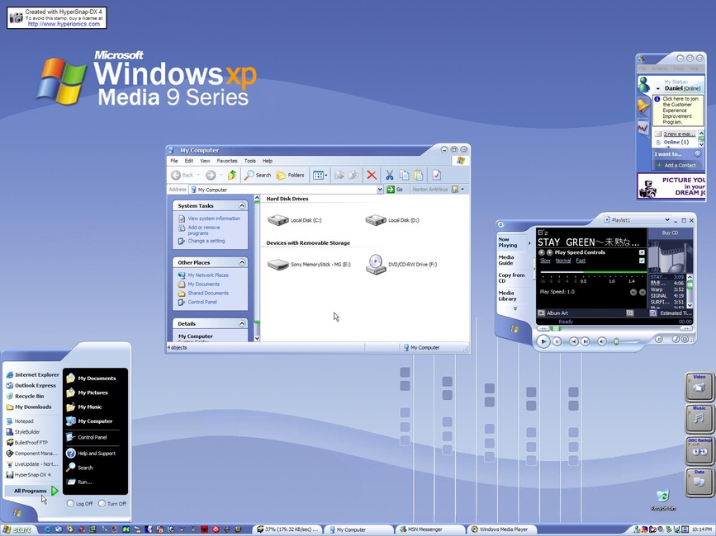Screen dimensions: 716x536
Task: Open the Tools menu in My Computer
Action: 249,161
